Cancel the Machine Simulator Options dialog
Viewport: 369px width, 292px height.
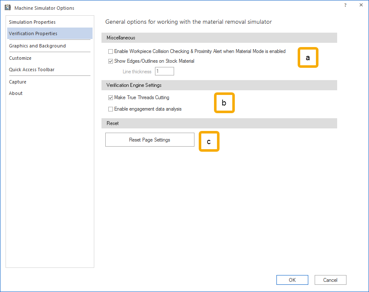pyautogui.click(x=330, y=280)
